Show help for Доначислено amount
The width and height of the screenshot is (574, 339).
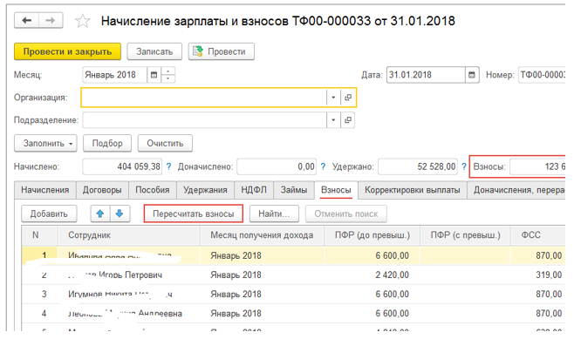point(323,166)
